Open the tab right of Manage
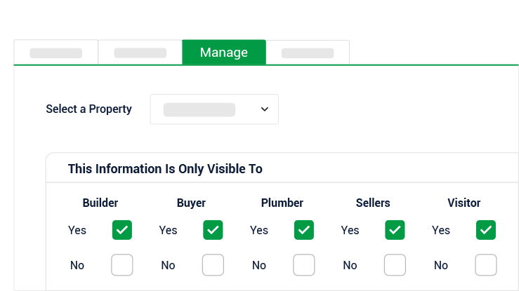Image resolution: width=519 pixels, height=291 pixels. (308, 53)
